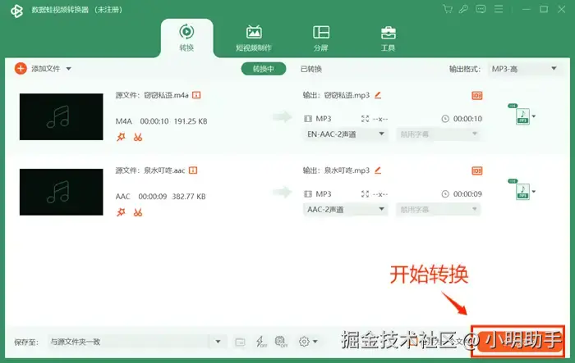Click the source name 泉水叮咚.aac

tap(164, 170)
